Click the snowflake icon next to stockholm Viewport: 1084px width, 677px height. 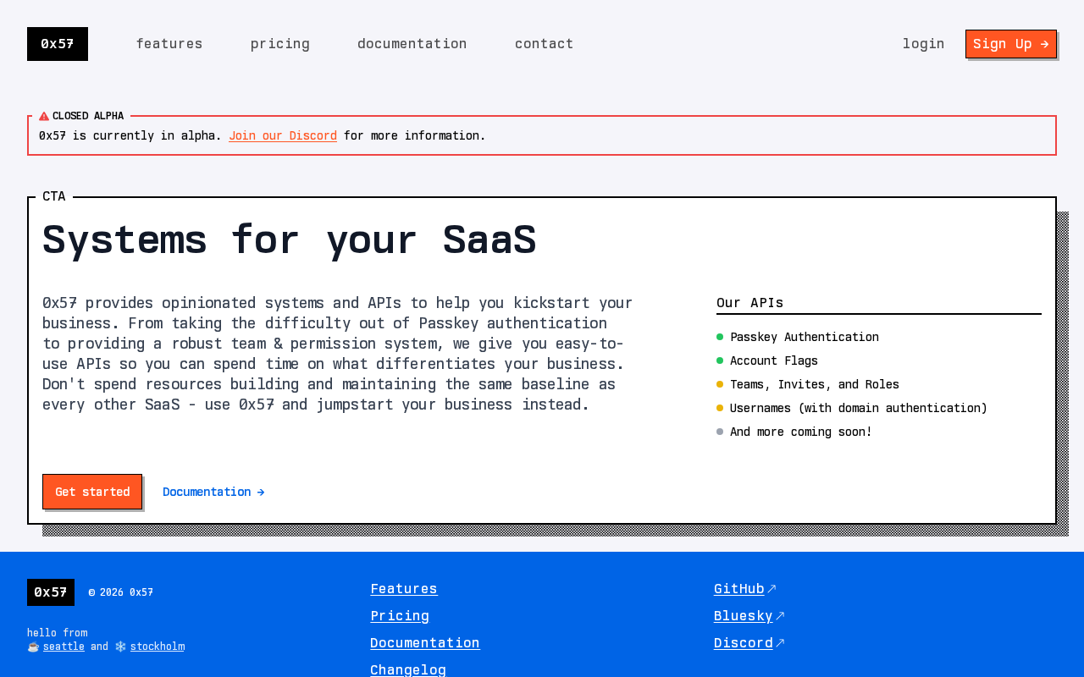120,647
